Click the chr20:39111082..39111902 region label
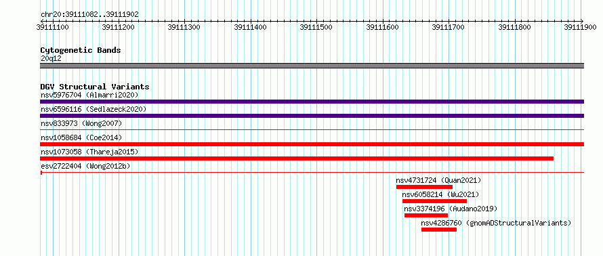Screen dimensions: 603x256 pos(89,15)
